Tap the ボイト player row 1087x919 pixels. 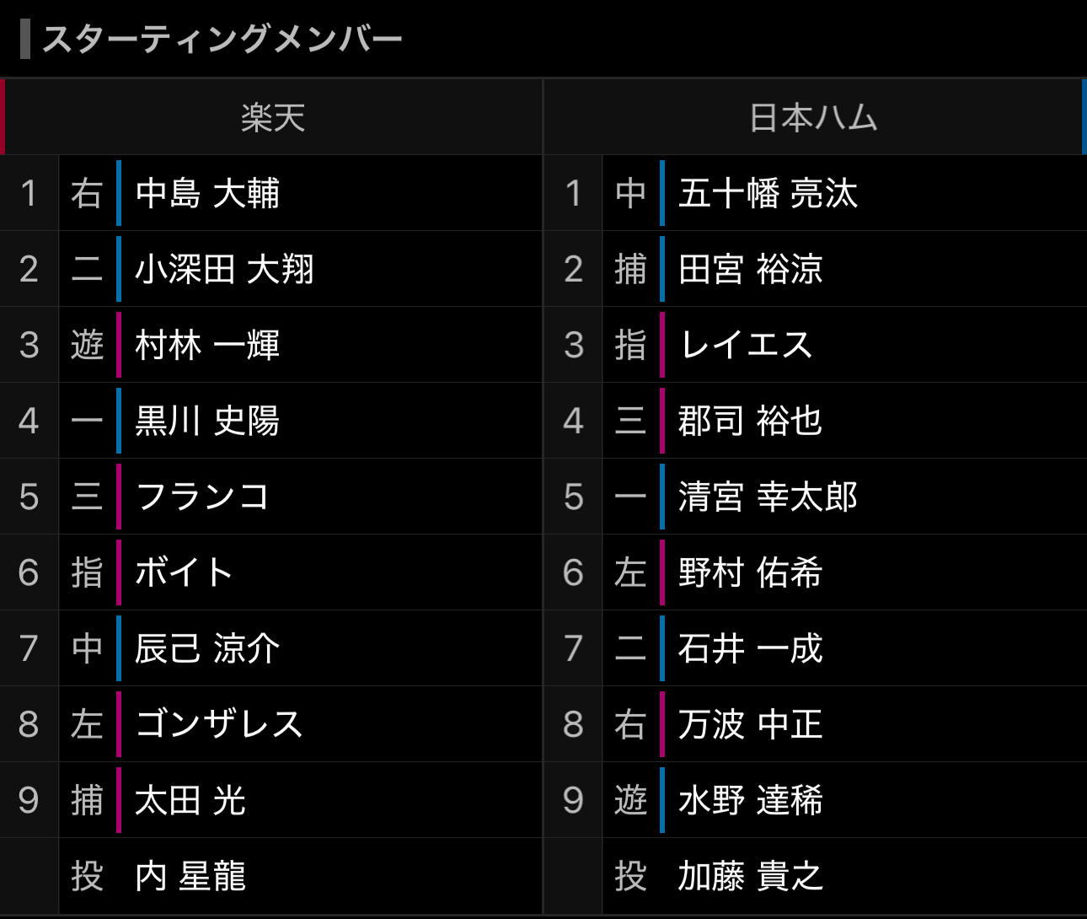pos(271,572)
